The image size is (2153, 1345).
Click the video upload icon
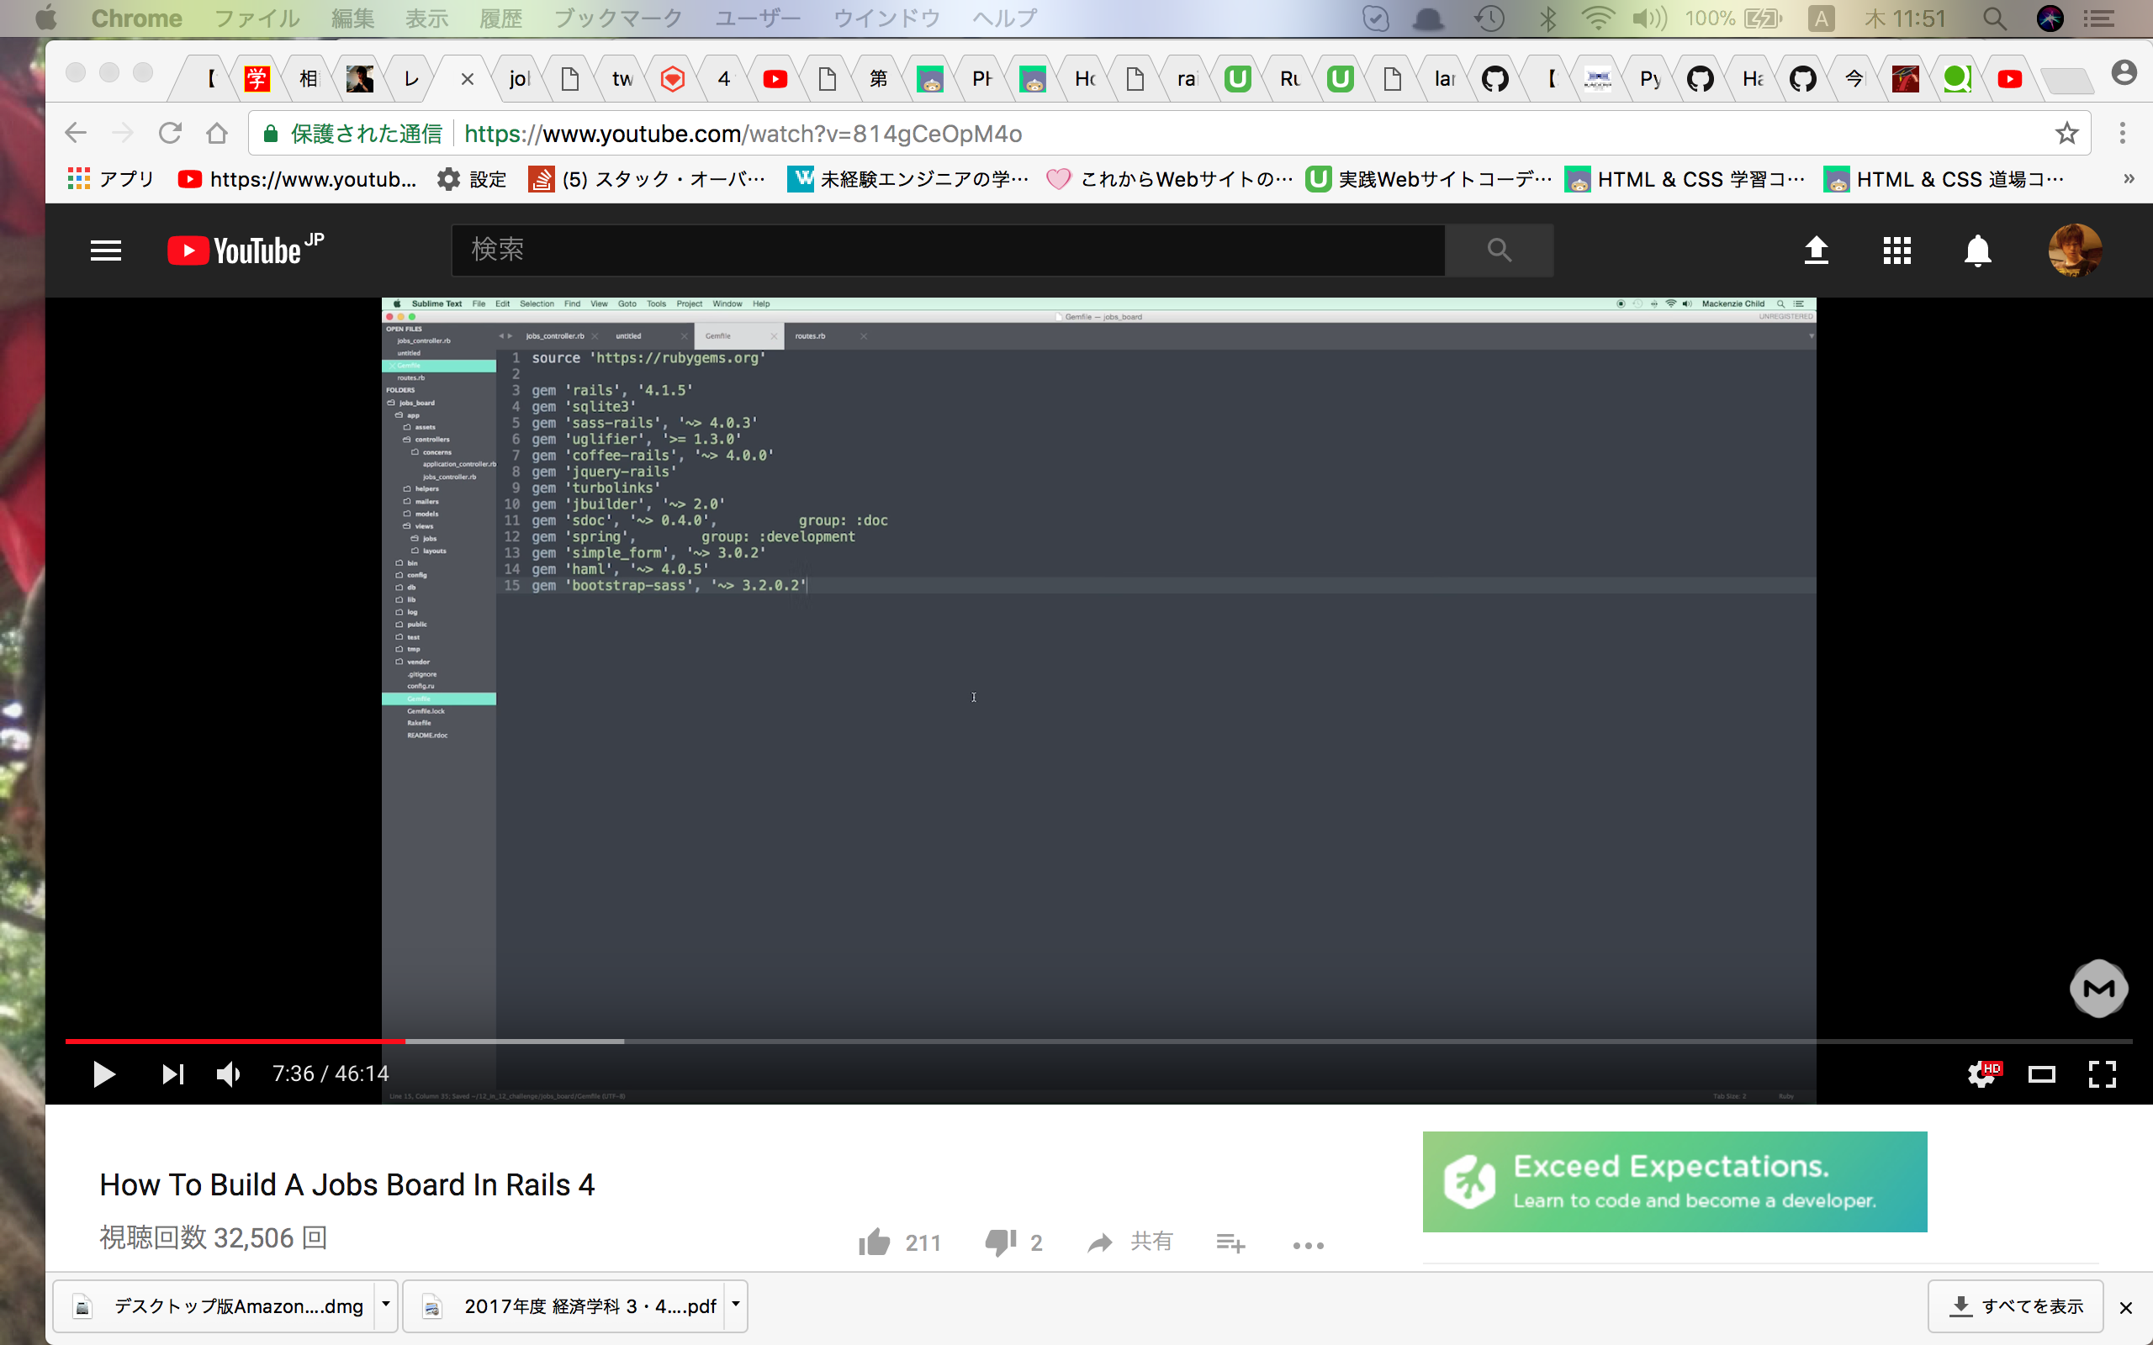pos(1817,250)
